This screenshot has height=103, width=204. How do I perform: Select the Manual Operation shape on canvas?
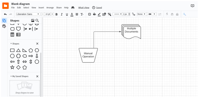tap(88, 55)
